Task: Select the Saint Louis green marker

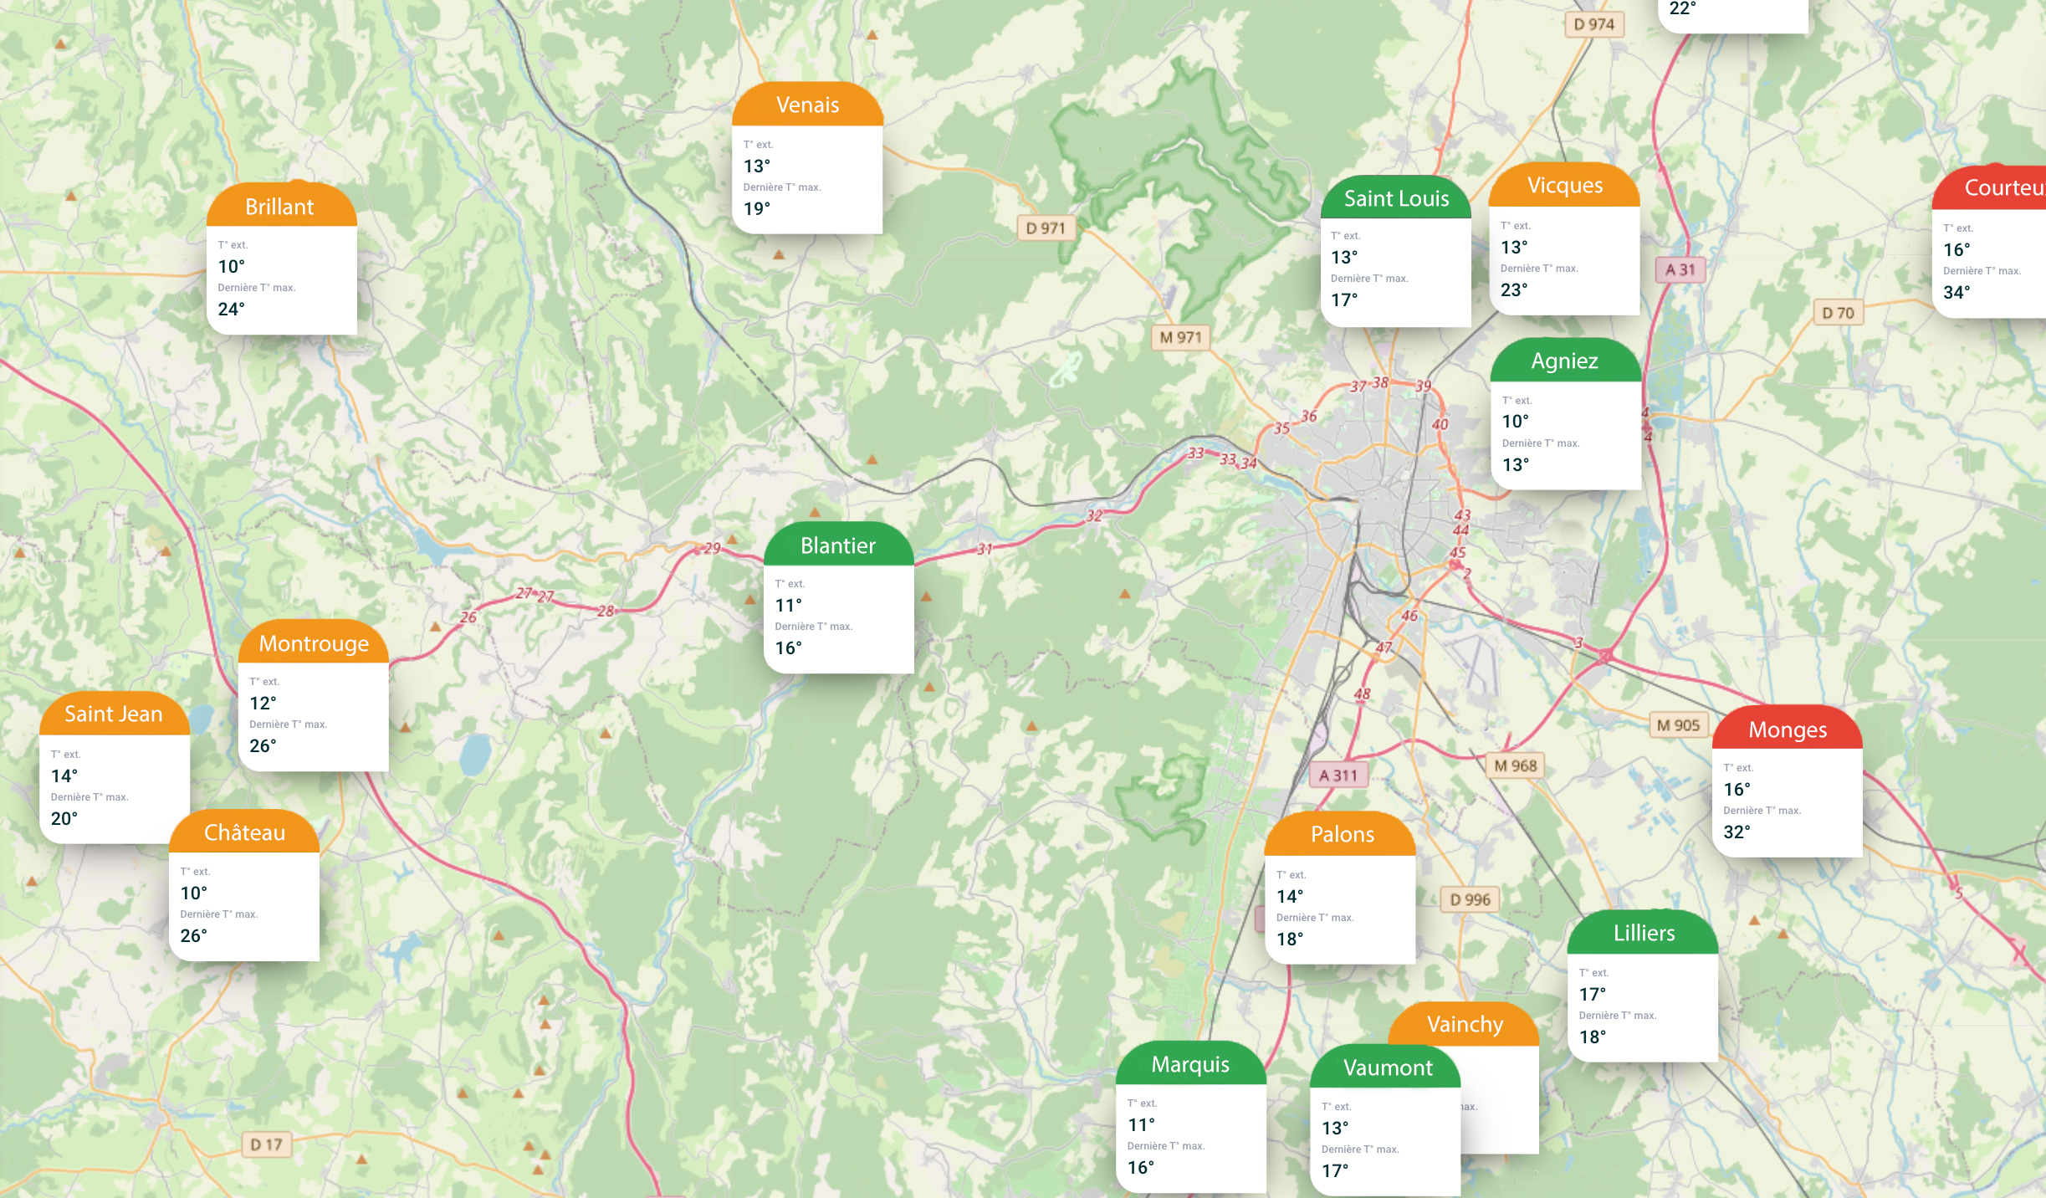Action: coord(1395,199)
